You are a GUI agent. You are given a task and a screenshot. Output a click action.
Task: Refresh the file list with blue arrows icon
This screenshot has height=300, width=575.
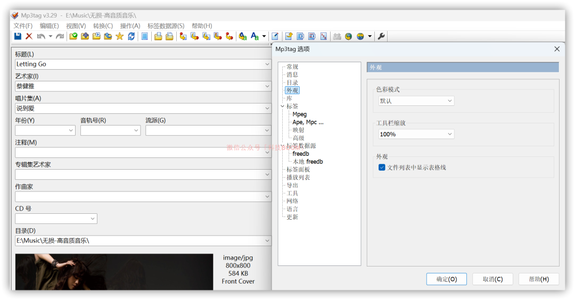[x=132, y=36]
